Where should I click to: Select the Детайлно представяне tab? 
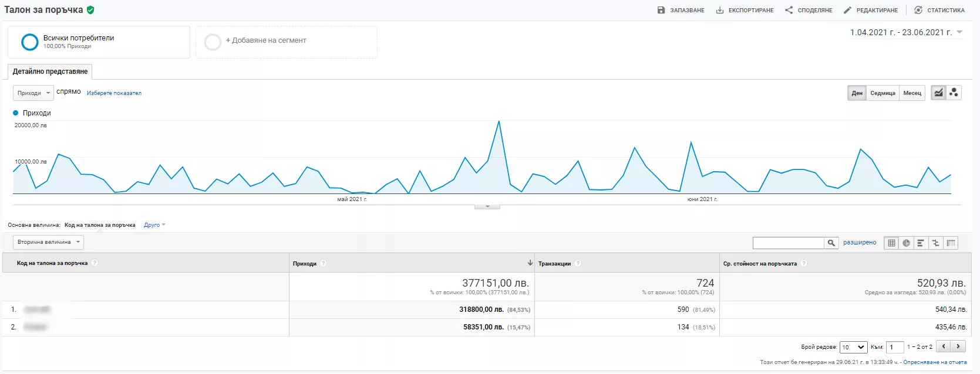coord(50,72)
